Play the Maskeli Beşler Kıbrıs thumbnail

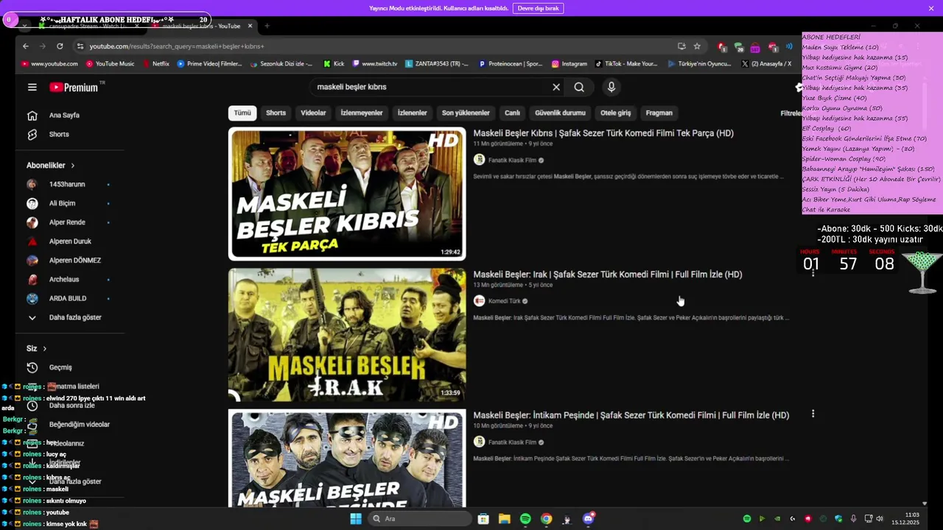click(347, 194)
